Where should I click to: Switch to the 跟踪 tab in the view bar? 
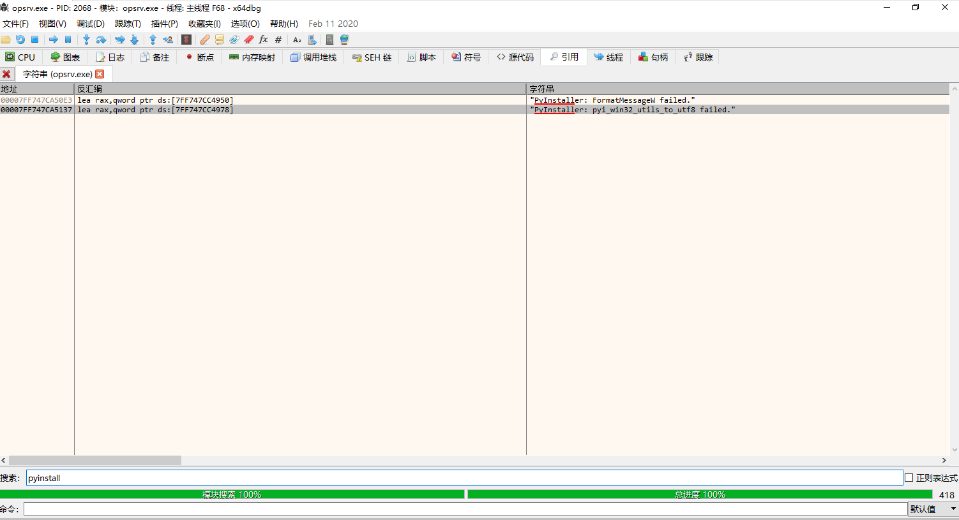[x=698, y=57]
